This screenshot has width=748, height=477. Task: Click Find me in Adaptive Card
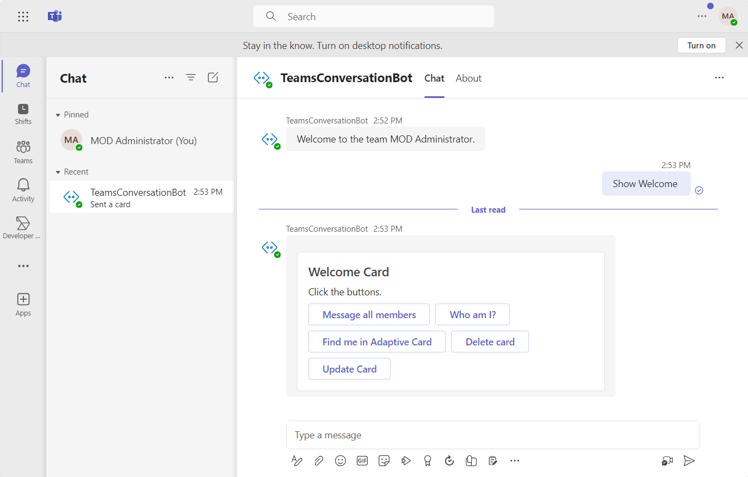point(377,342)
